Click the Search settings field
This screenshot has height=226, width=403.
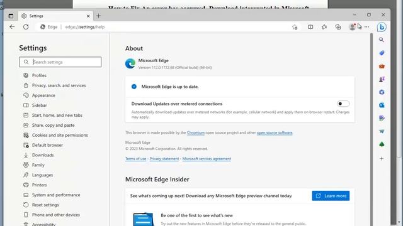tap(60, 62)
